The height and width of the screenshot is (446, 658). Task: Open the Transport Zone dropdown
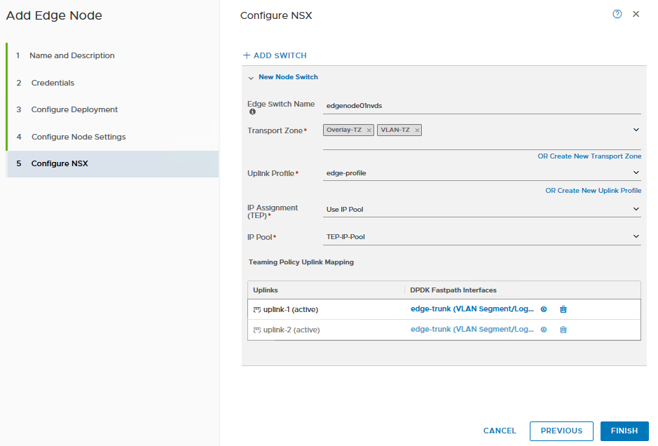click(636, 130)
